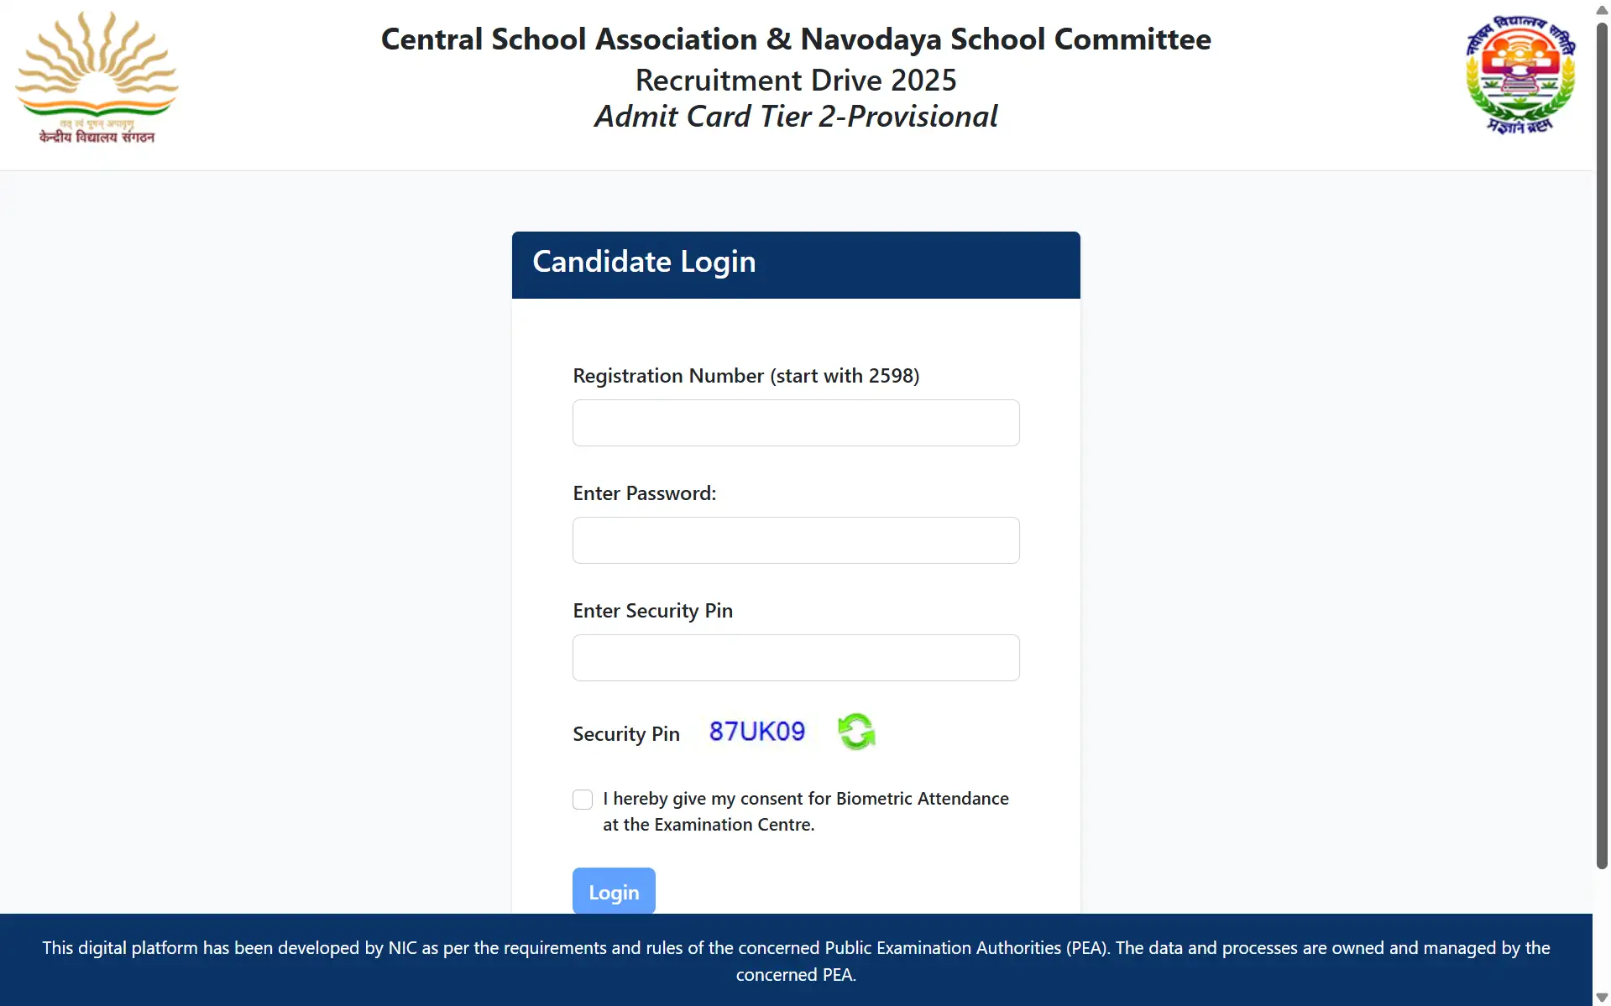The width and height of the screenshot is (1611, 1006).
Task: Click the Enter Password field
Action: (x=795, y=539)
